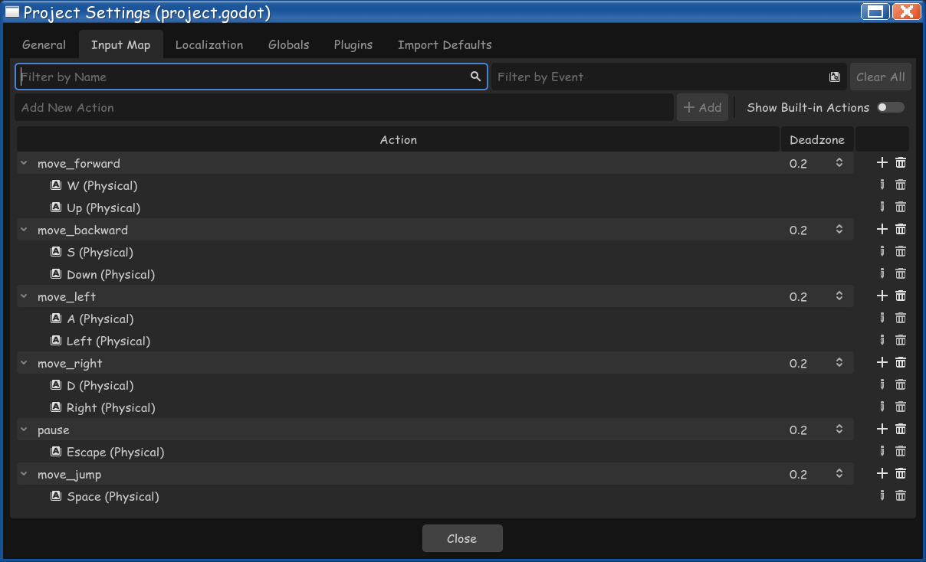
Task: Remove the Escape (Physical) event
Action: 901,451
